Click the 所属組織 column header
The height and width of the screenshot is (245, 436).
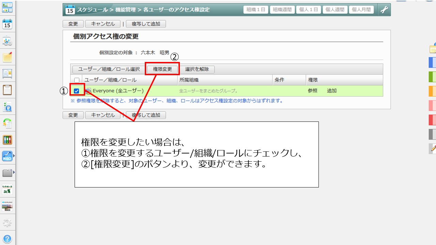pyautogui.click(x=189, y=80)
